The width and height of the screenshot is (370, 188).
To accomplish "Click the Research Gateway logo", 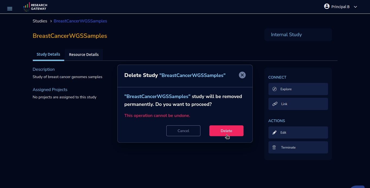I will pos(35,7).
